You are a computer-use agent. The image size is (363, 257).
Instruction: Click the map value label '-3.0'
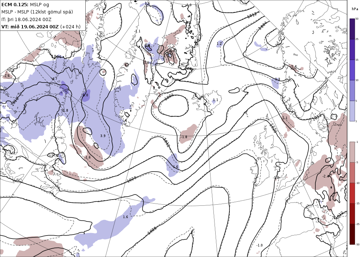pos(146,63)
